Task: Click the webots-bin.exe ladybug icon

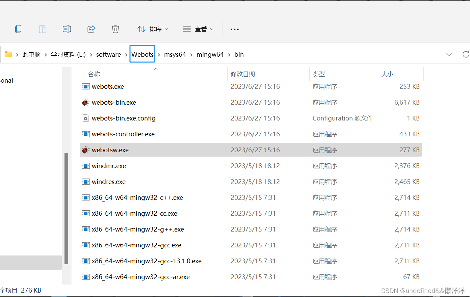Action: pyautogui.click(x=85, y=102)
